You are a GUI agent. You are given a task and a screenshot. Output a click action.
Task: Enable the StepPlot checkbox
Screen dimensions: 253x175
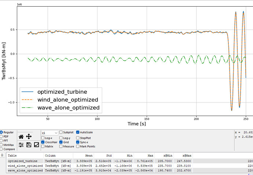point(78,138)
